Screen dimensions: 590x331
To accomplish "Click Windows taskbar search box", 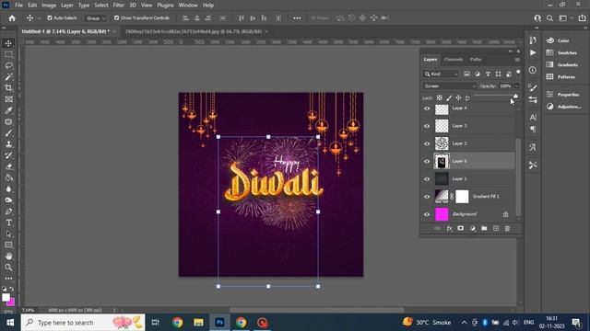I will [83, 323].
